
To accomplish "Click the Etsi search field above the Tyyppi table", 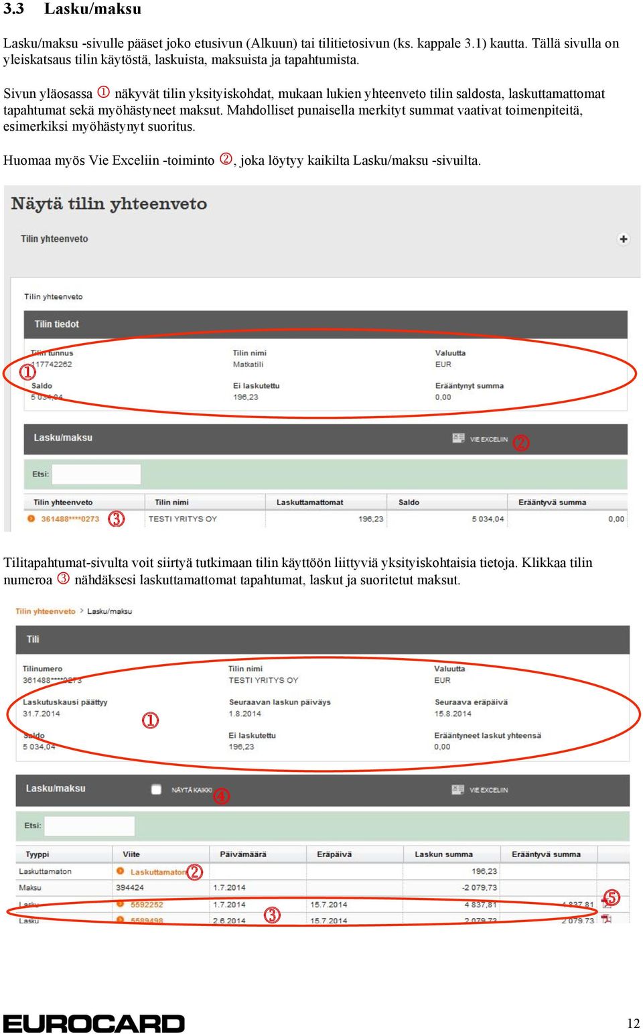I will pyautogui.click(x=89, y=826).
